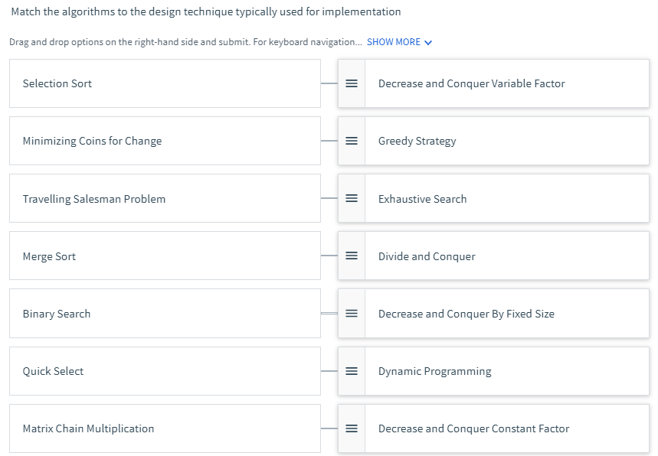Click the Divide and Conquer answer text
658x456 pixels.
(x=427, y=256)
